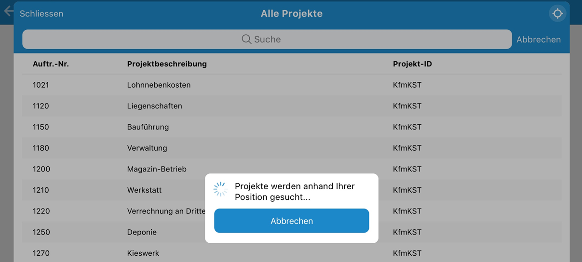
Task: Open the Verwaltung project entry
Action: tap(147, 148)
